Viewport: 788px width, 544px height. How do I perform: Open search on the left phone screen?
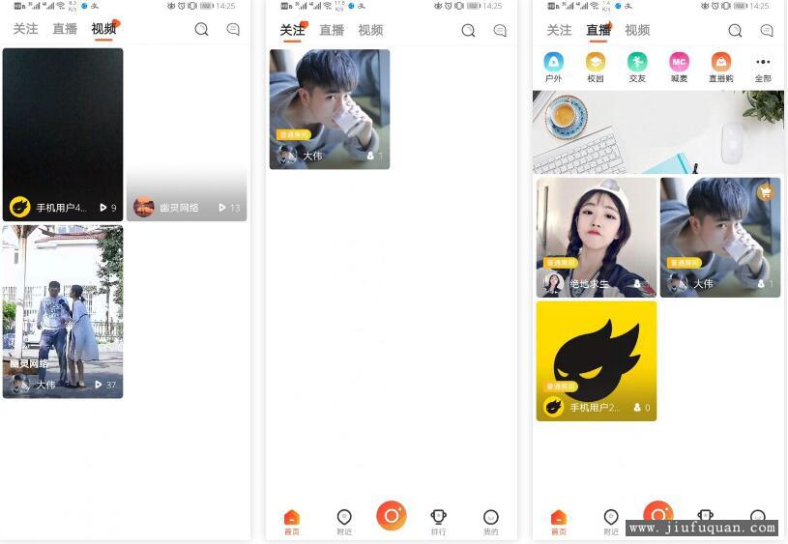click(201, 30)
